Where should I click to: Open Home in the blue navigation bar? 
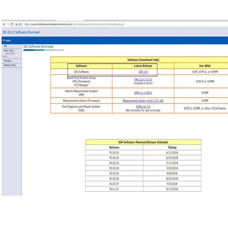tap(8, 40)
